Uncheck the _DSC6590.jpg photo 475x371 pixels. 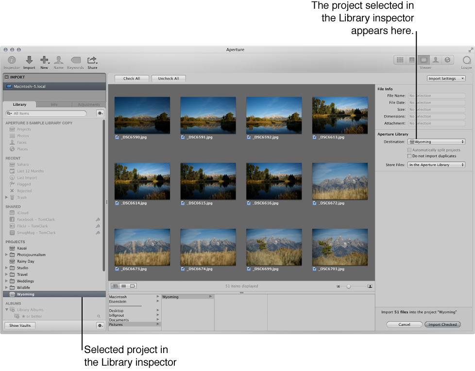coord(116,137)
